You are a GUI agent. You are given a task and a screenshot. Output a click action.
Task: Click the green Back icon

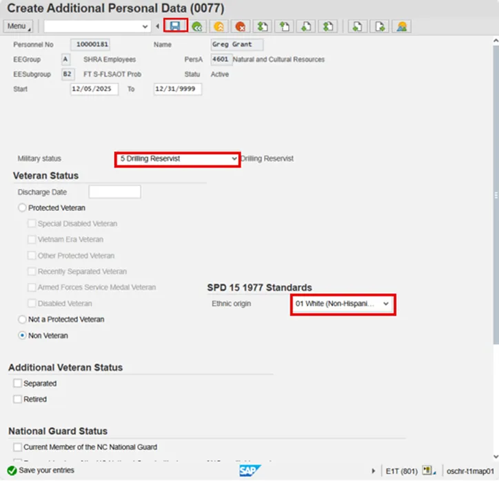(197, 26)
